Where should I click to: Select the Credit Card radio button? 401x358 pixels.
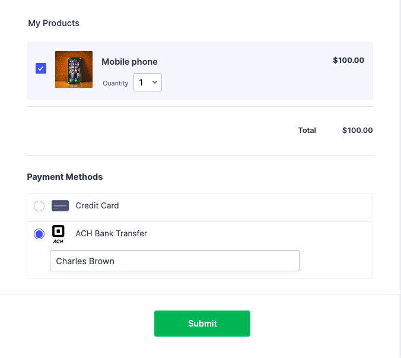pyautogui.click(x=39, y=206)
